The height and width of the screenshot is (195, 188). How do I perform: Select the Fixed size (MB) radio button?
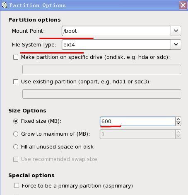(16, 121)
